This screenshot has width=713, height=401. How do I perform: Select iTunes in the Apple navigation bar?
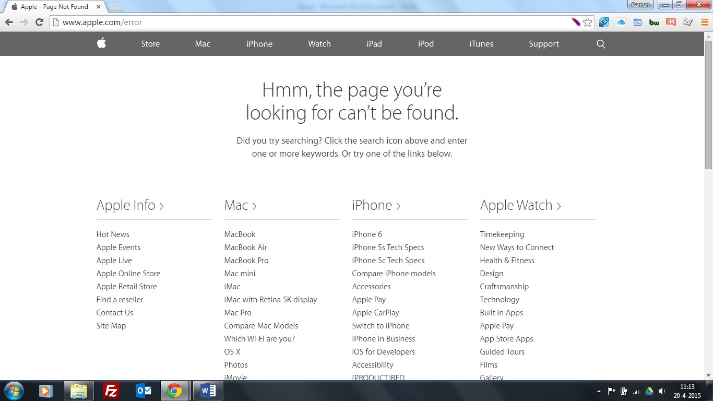coord(481,44)
